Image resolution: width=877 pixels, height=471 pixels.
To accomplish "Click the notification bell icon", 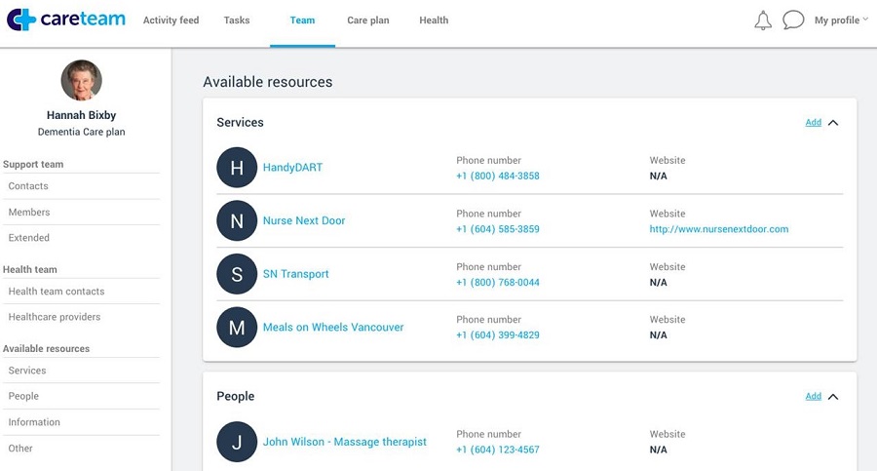I will pyautogui.click(x=763, y=20).
